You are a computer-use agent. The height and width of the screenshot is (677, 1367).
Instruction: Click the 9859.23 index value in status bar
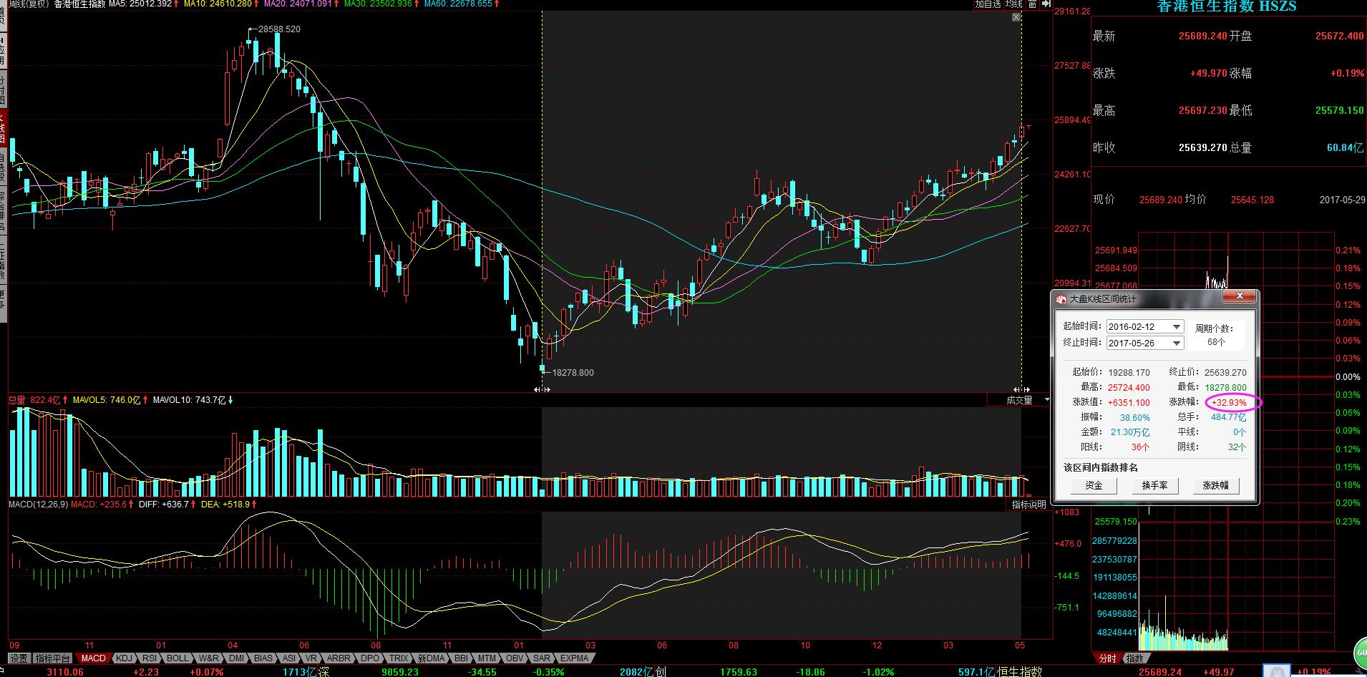(x=399, y=672)
